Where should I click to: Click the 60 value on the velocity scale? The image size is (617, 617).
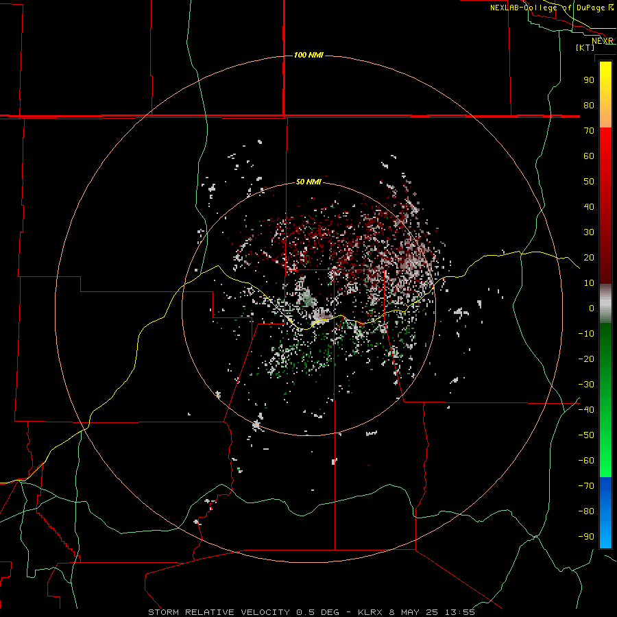(589, 156)
